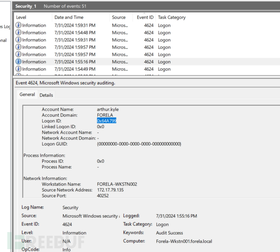Switch to the Details tab
The width and height of the screenshot is (280, 252).
[x=46, y=95]
